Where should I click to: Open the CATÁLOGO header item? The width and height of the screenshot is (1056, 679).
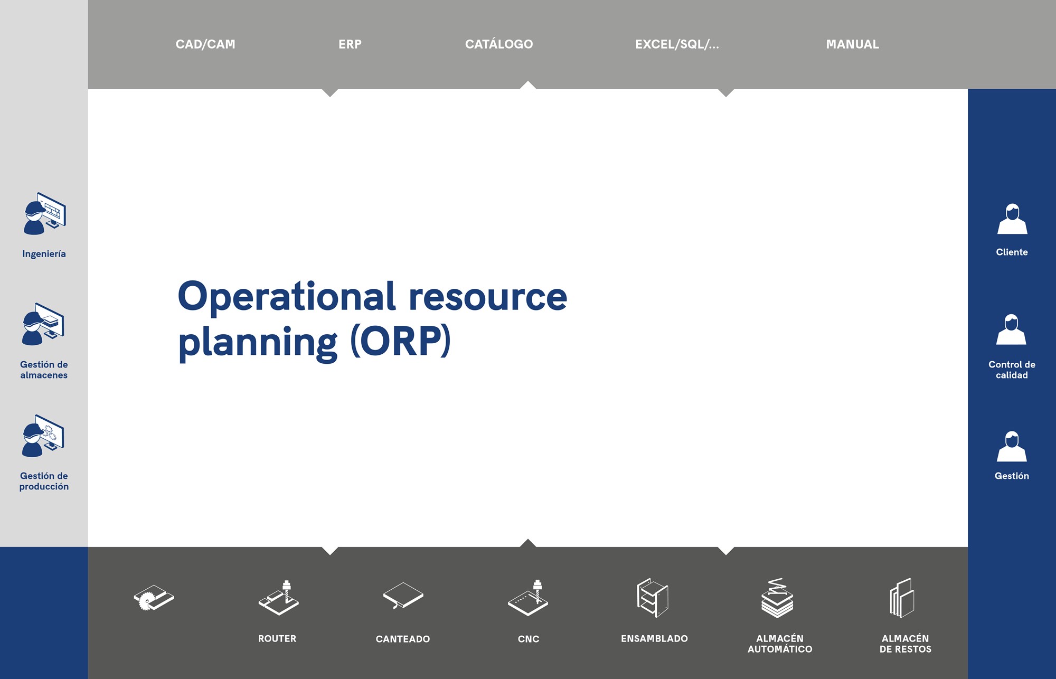coord(499,44)
